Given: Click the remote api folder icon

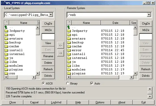Looking at the screenshot, I should pyautogui.click(x=69, y=35).
